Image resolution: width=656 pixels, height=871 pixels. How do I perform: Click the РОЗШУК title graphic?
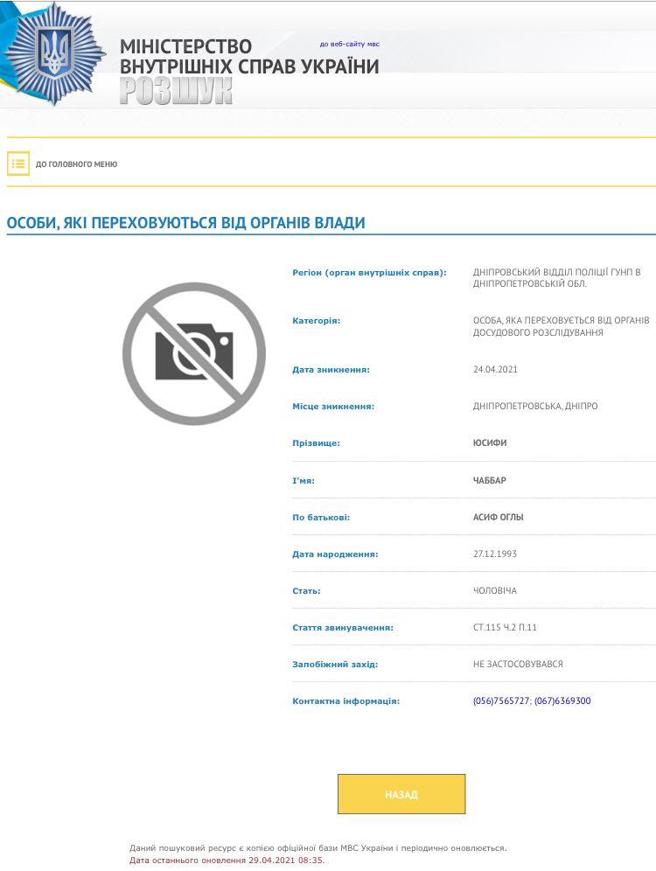pos(176,91)
